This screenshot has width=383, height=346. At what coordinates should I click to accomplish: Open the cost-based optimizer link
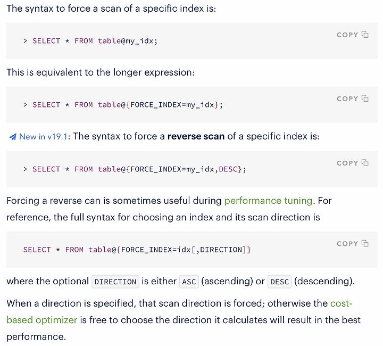click(x=179, y=311)
